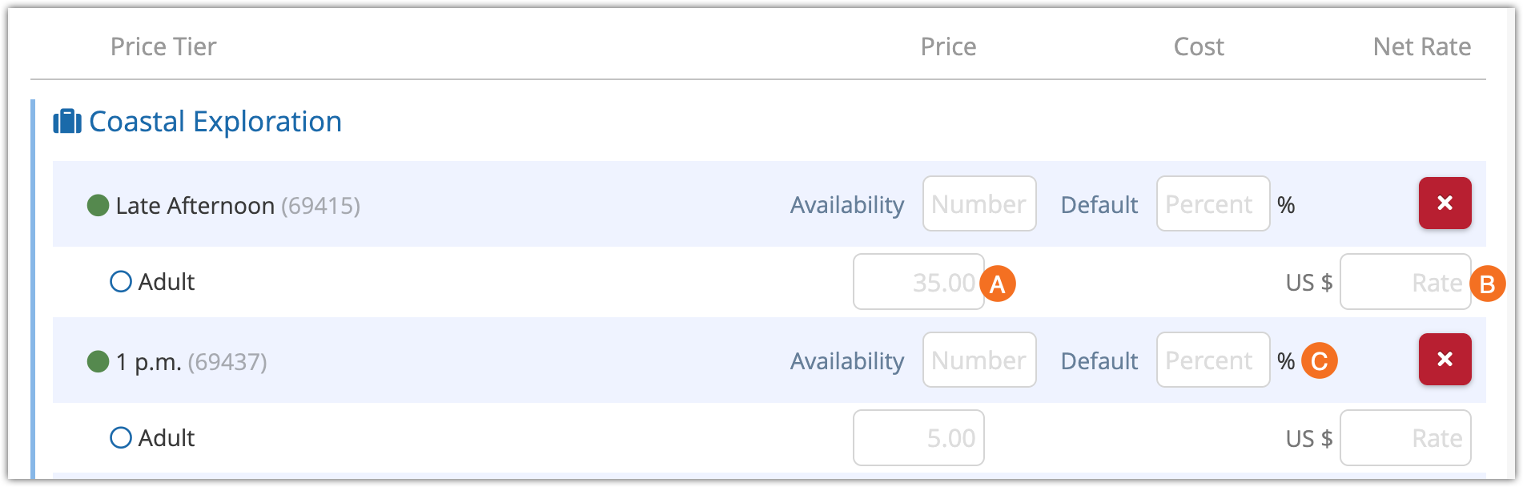Click the suitcase icon beside Coastal Exploration
The image size is (1523, 487).
[x=67, y=122]
